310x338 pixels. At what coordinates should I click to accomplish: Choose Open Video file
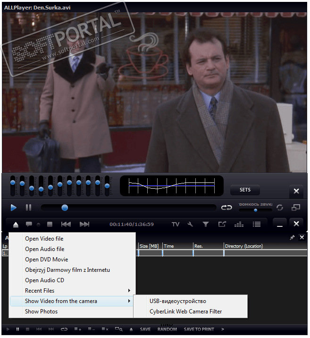pyautogui.click(x=72, y=240)
